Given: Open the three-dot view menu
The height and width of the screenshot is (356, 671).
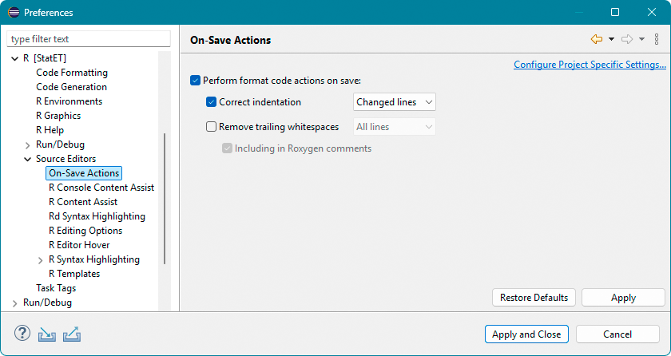Looking at the screenshot, I should (x=657, y=39).
